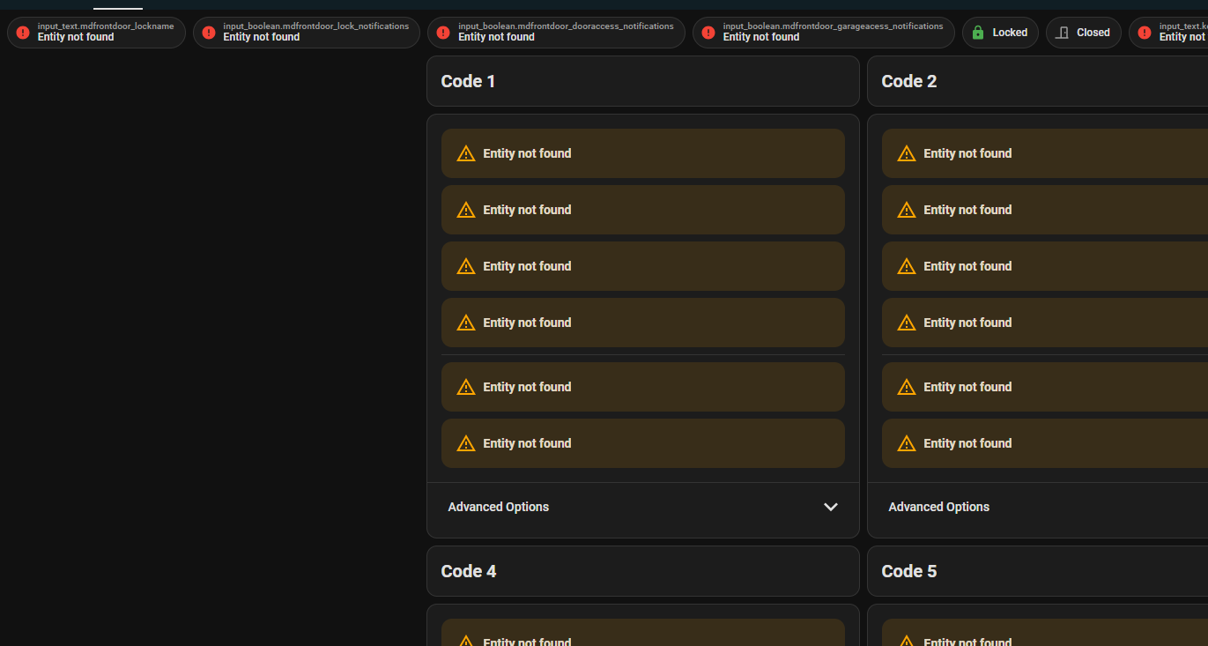1208x646 pixels.
Task: Click error icon on garageacess_notifications chip
Action: click(708, 33)
